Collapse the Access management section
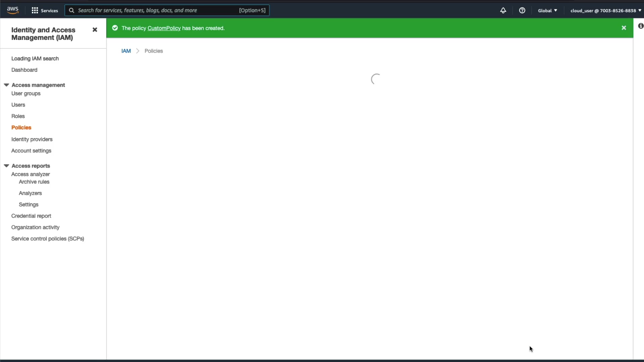Viewport: 644px width, 362px height. pos(6,85)
